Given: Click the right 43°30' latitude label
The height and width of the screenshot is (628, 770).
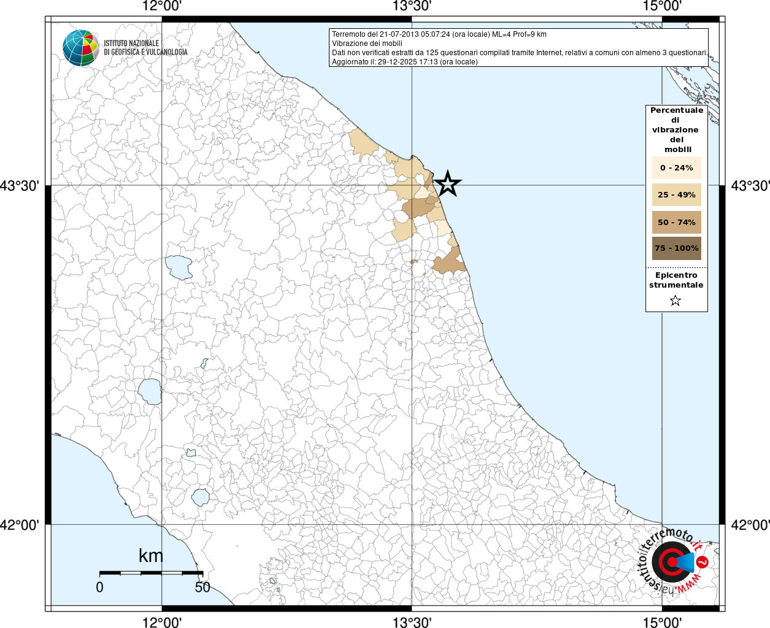Looking at the screenshot, I should pos(750,185).
